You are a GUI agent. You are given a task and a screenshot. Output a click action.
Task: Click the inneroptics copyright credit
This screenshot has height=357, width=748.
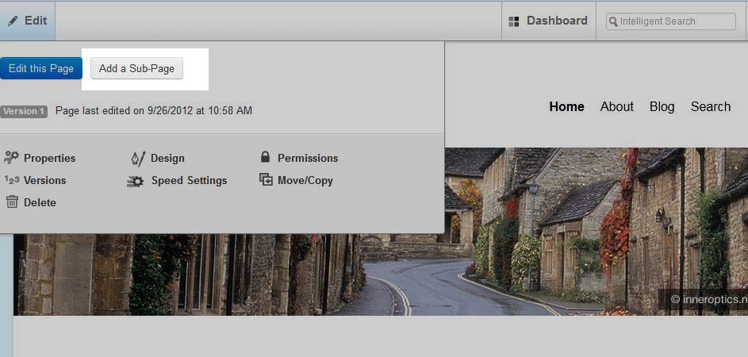click(x=708, y=299)
